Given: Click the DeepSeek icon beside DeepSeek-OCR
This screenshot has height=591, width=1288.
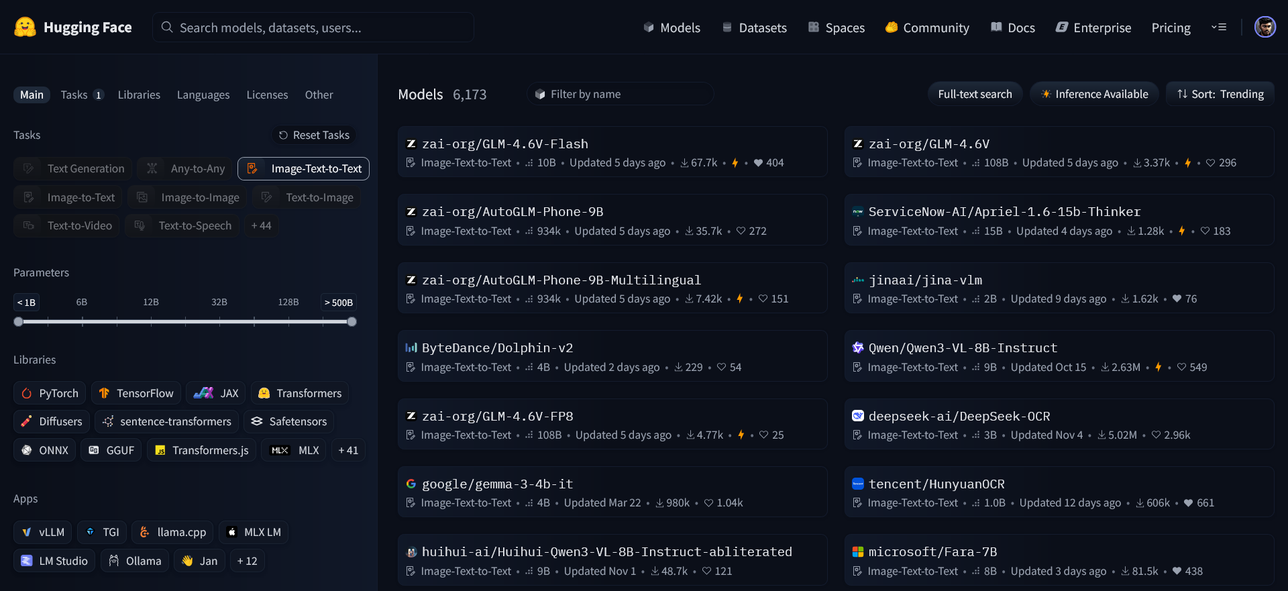Looking at the screenshot, I should (857, 416).
